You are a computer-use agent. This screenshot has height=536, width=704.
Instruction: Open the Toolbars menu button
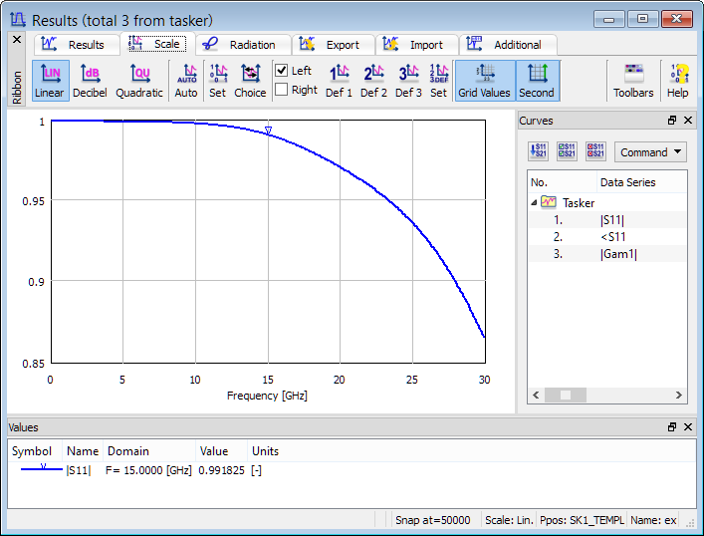pyautogui.click(x=633, y=80)
